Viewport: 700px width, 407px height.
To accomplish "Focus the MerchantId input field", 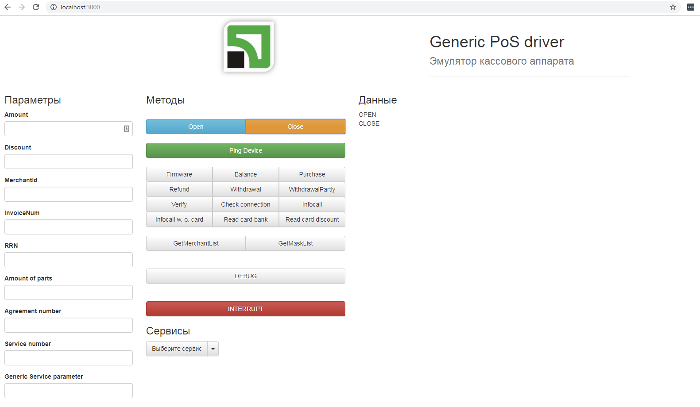I will (x=68, y=194).
